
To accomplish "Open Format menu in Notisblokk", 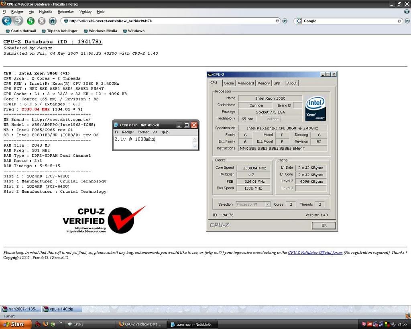I will pyautogui.click(x=143, y=132).
